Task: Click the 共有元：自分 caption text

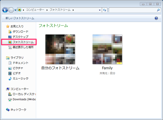Action: 107,73
